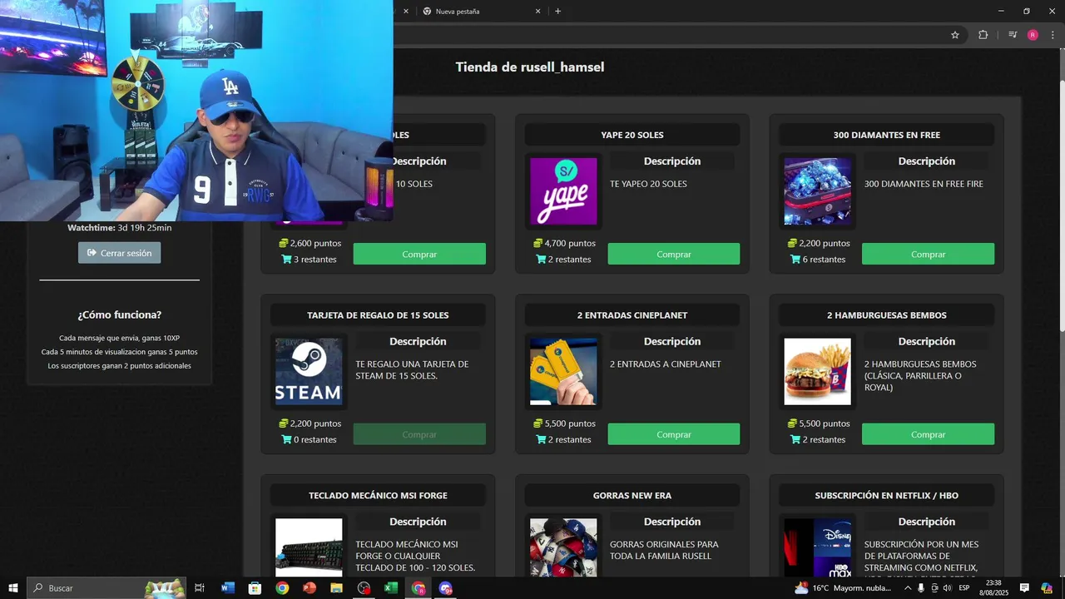Click the title 2 ENTRADAS CINEPLANET
This screenshot has width=1065, height=599.
click(632, 315)
